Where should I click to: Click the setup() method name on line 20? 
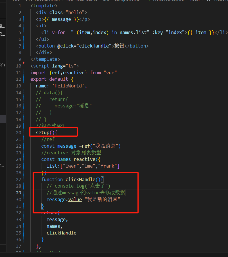43,133
